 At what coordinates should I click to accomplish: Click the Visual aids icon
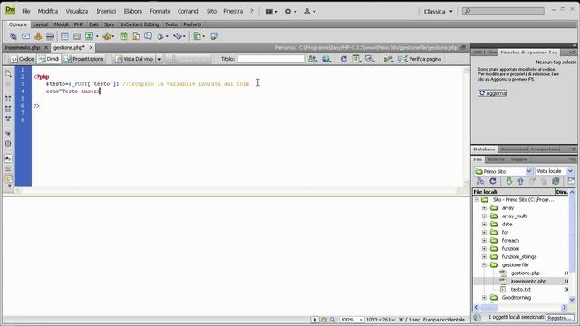pyautogui.click(x=370, y=59)
